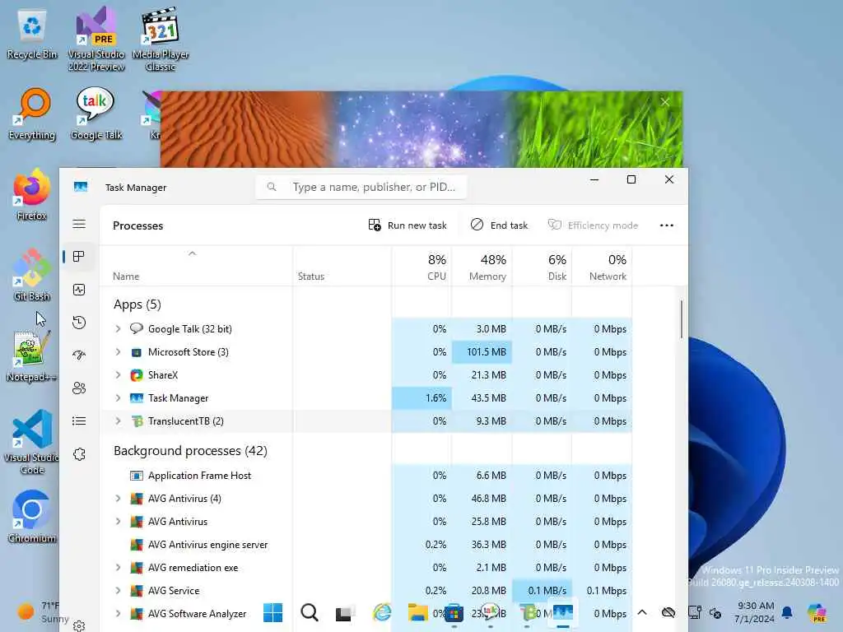Viewport: 843px width, 632px height.
Task: Open the Task Manager hamburger navigation menu
Action: (79, 224)
